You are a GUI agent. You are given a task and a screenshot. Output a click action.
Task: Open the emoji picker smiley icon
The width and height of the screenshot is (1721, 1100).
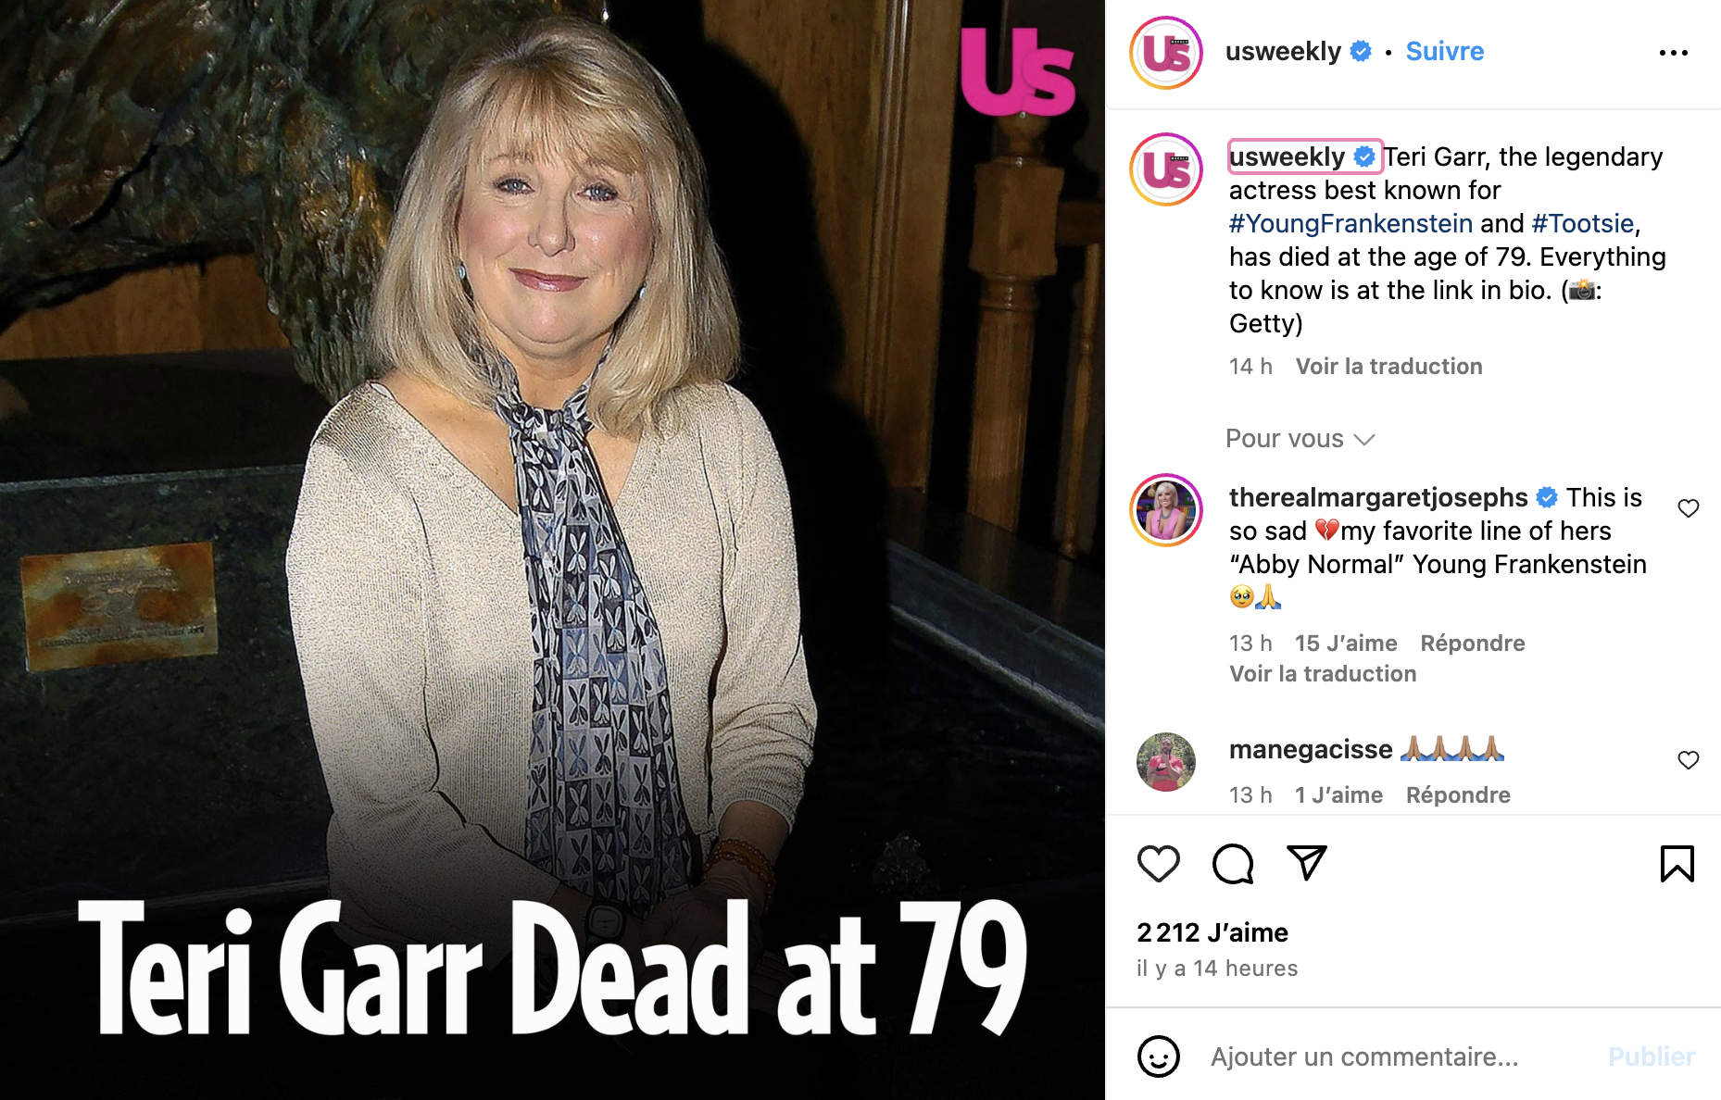[1158, 1056]
